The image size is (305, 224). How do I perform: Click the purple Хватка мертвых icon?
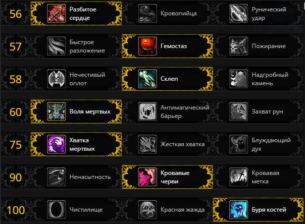[56, 144]
